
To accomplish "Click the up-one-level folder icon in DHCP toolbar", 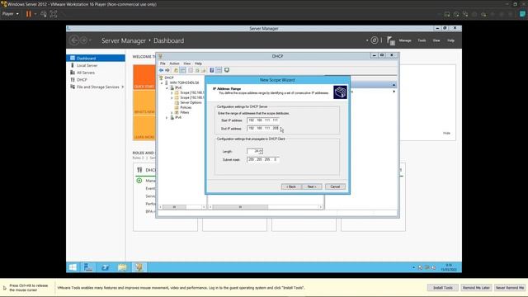I will tap(176, 70).
